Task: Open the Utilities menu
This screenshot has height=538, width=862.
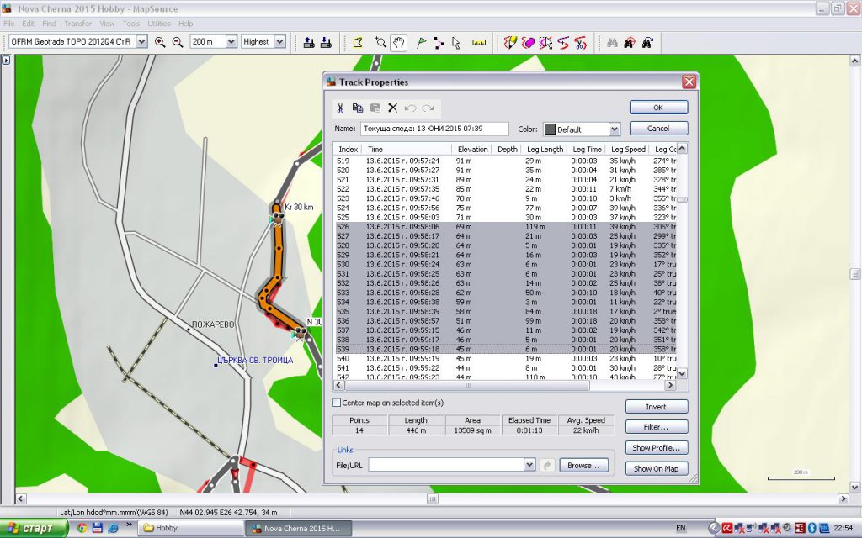Action: pyautogui.click(x=158, y=24)
